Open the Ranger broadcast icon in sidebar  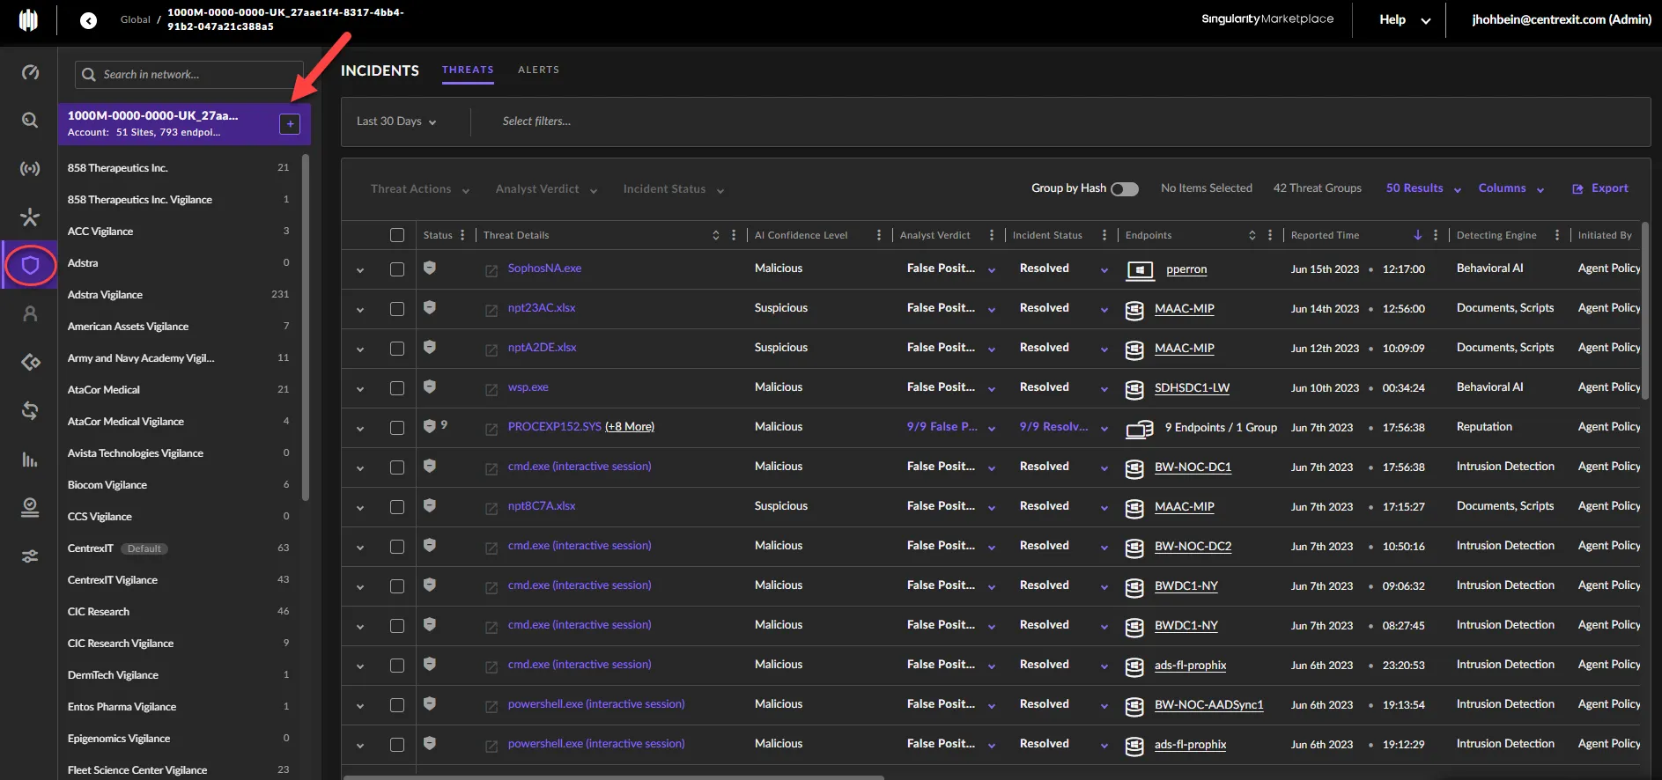coord(30,168)
